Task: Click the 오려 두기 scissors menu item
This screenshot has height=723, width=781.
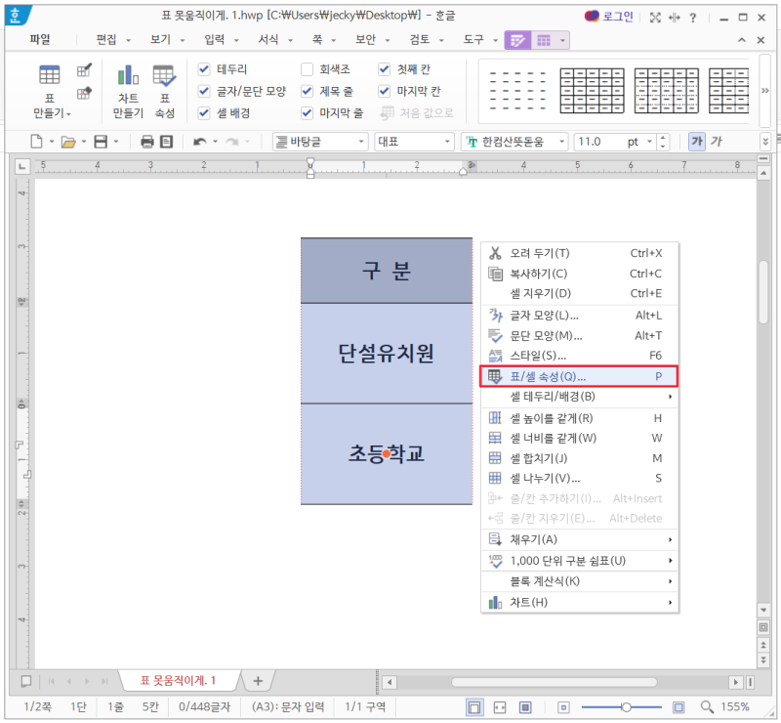Action: 579,253
